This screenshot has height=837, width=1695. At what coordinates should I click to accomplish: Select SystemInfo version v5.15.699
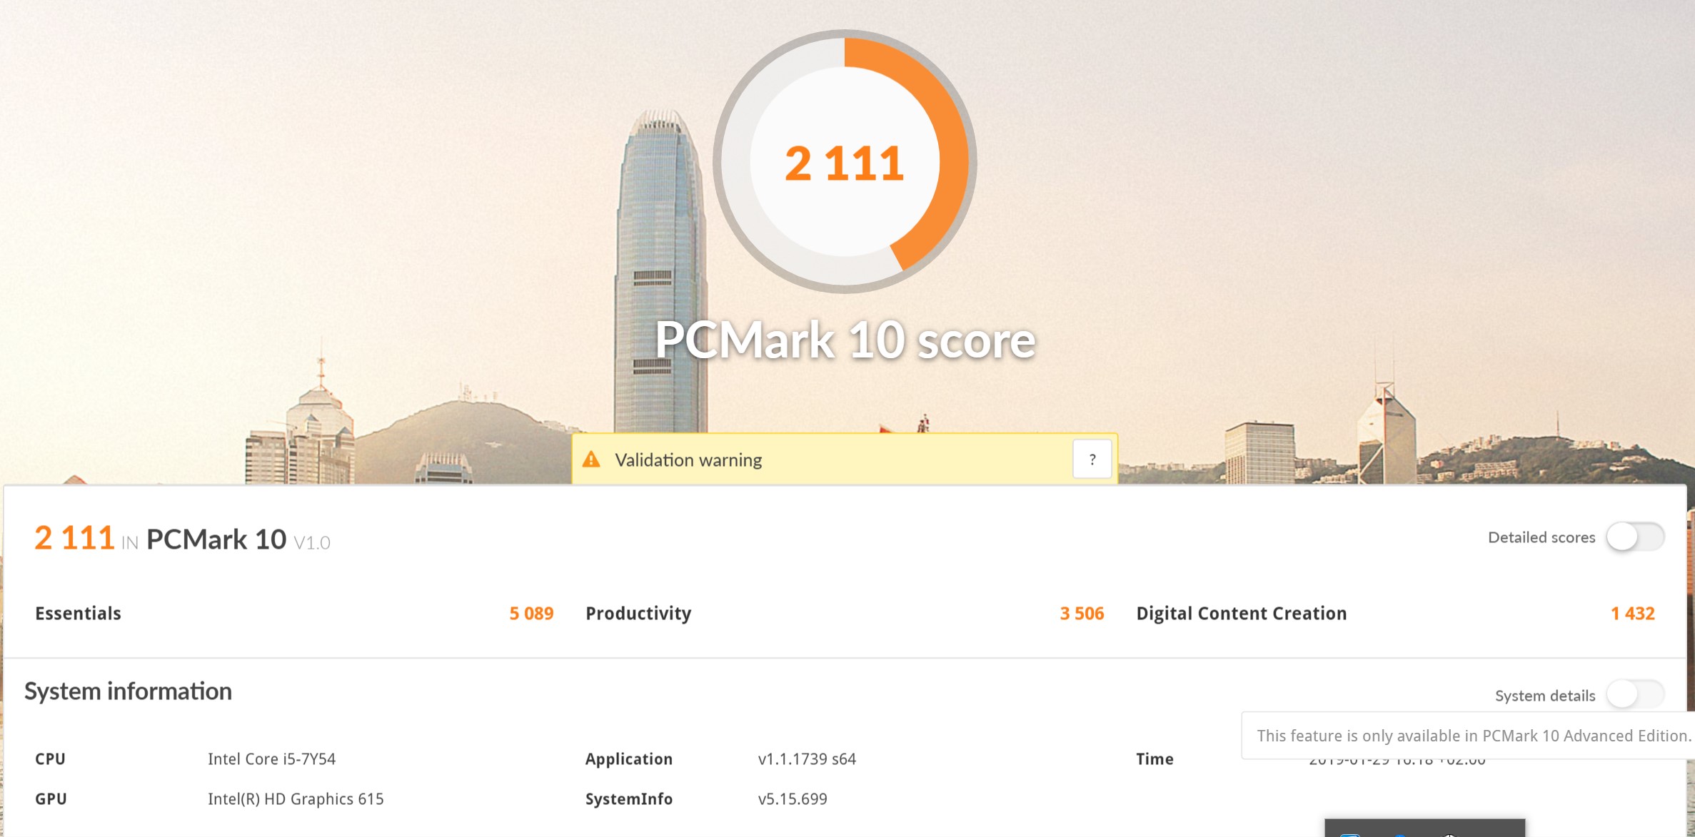tap(793, 799)
